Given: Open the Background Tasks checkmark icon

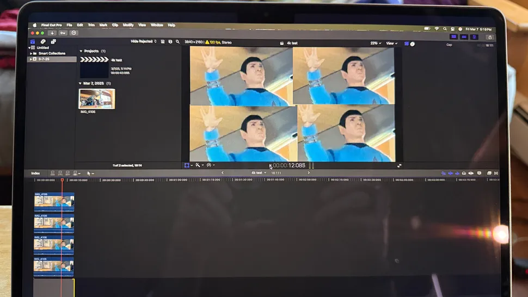Looking at the screenshot, I should [x=73, y=33].
